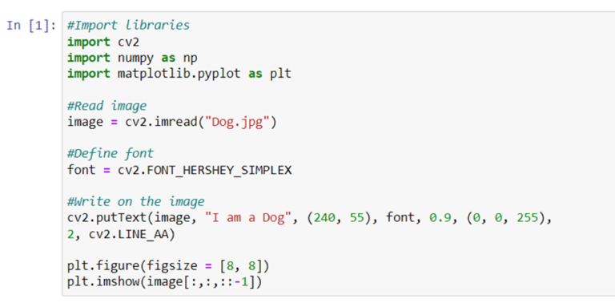
Task: Click Write on the image comment
Action: click(x=135, y=202)
